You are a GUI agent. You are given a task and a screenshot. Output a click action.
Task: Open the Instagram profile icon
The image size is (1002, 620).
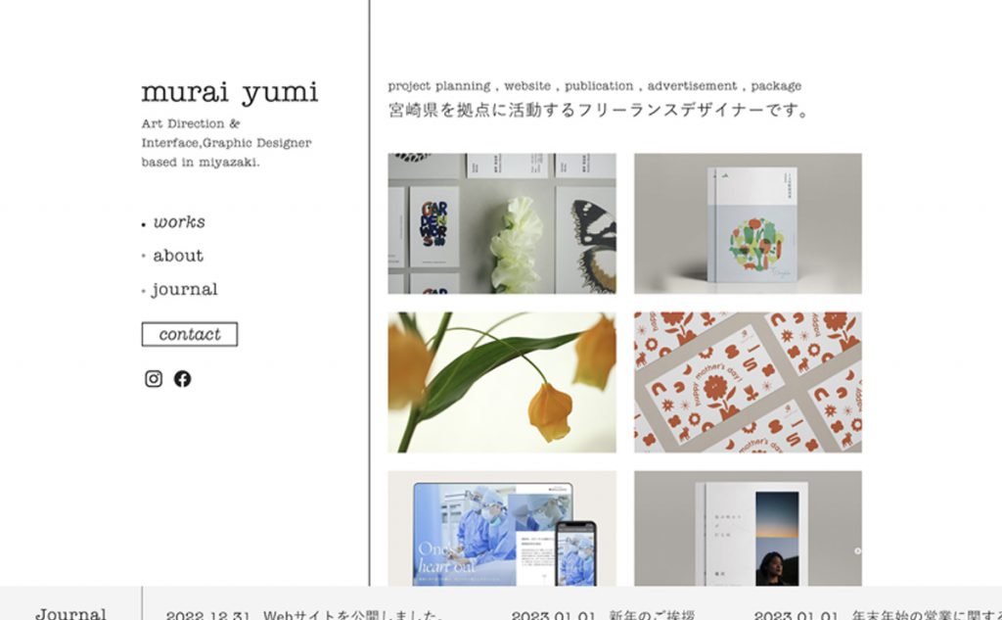154,379
